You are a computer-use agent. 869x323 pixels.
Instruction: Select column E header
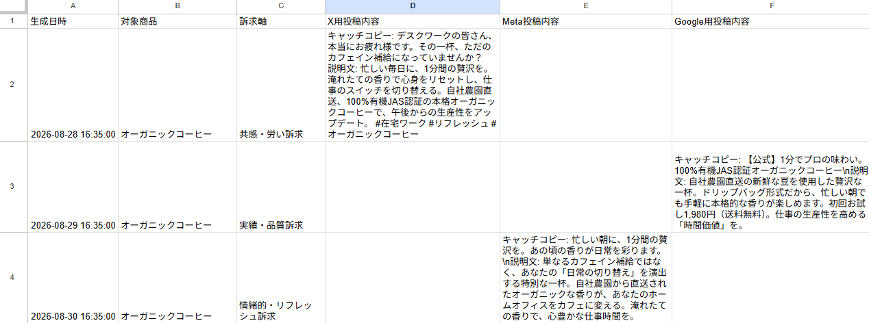point(586,6)
